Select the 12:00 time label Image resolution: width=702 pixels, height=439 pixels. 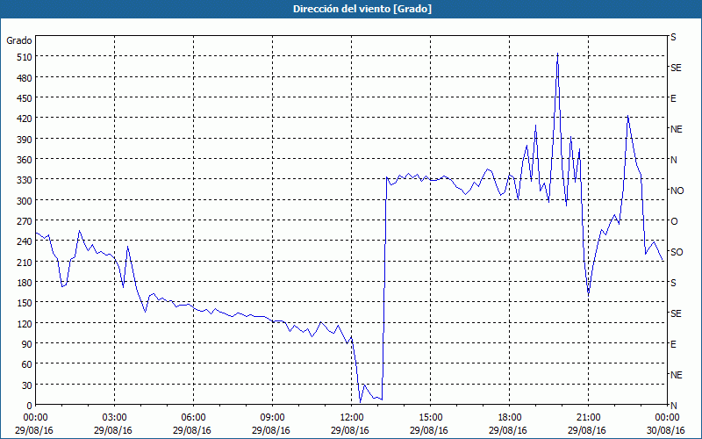(352, 418)
